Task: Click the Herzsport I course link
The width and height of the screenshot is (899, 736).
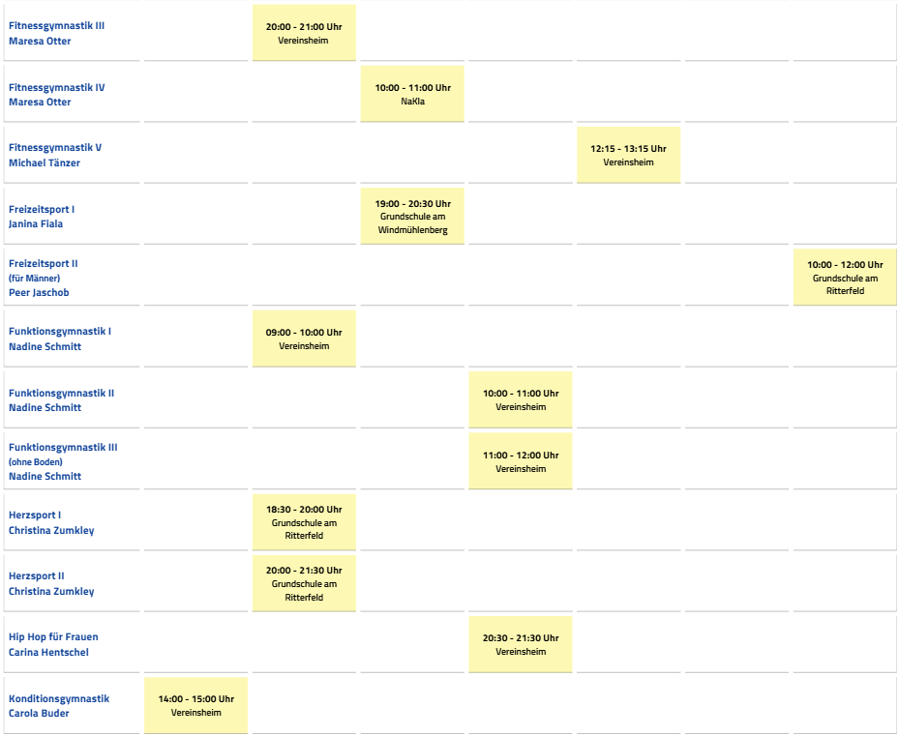Action: [x=35, y=515]
